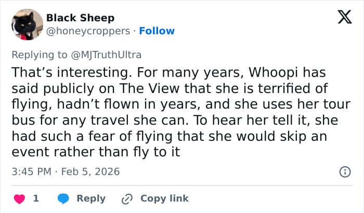This screenshot has width=364, height=213.
Task: Click the X logo icon
Action: coord(344,19)
